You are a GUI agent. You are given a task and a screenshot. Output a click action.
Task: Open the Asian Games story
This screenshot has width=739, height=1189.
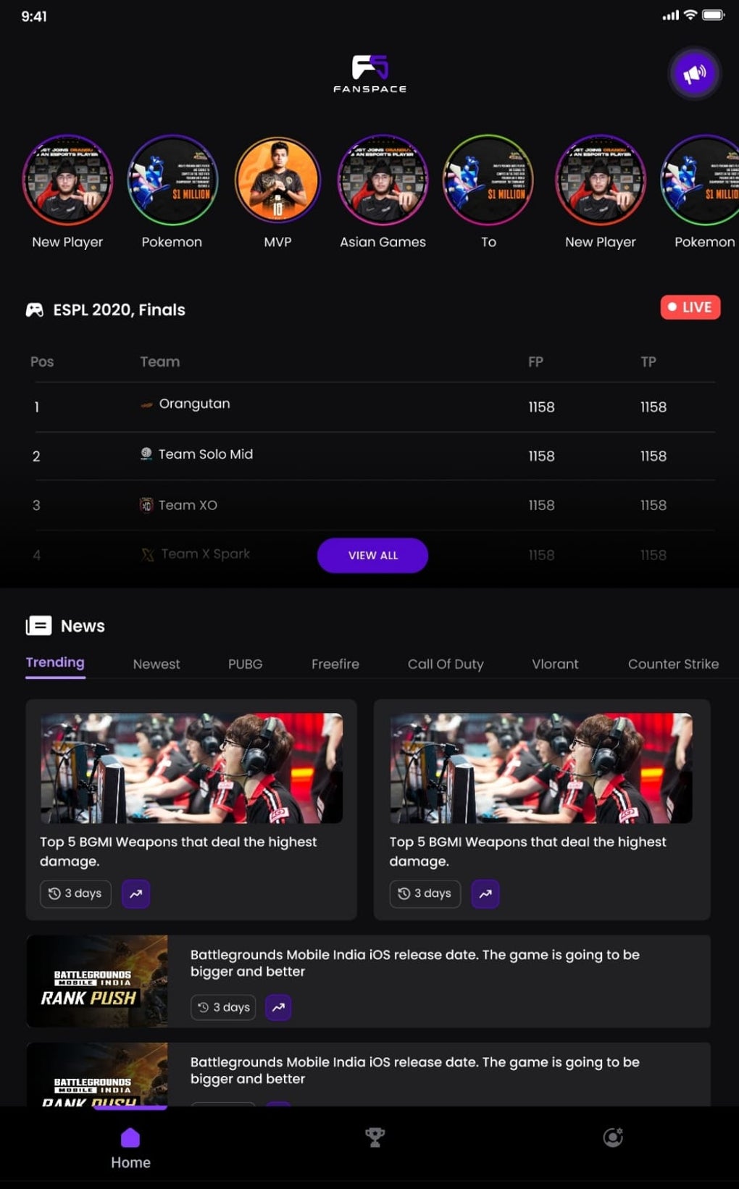pos(383,180)
